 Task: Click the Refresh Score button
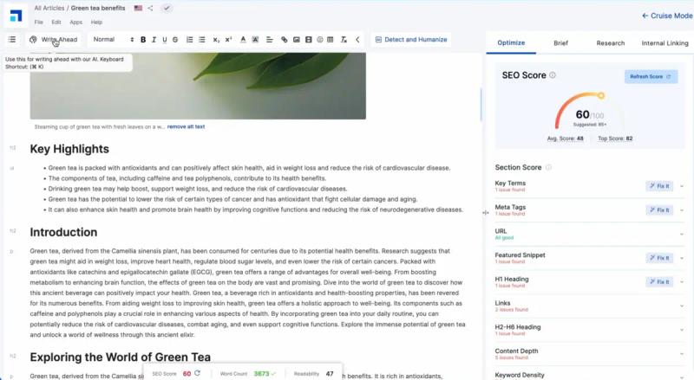click(651, 76)
